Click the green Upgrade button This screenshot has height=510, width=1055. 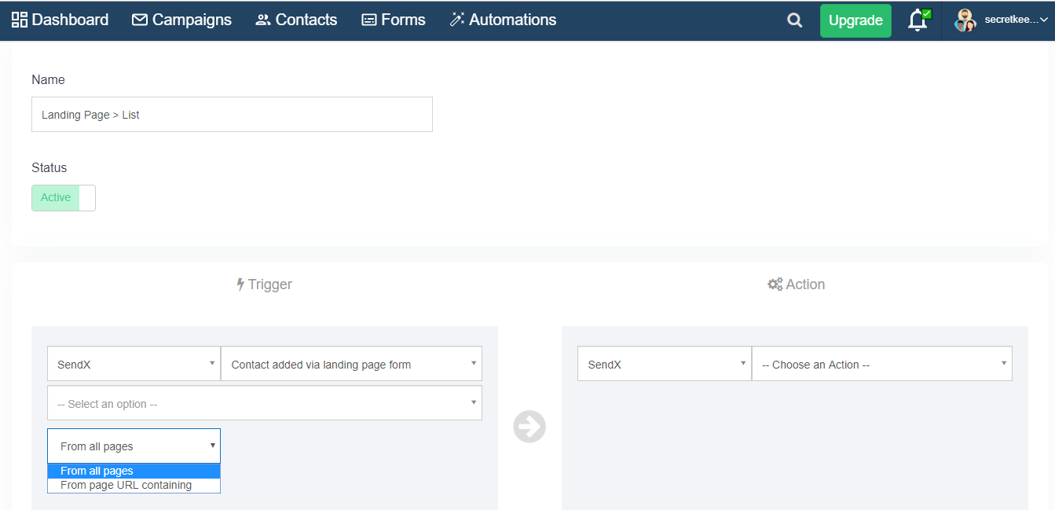855,20
